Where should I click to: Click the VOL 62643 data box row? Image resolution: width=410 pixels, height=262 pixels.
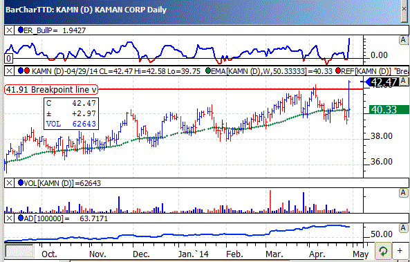(x=71, y=124)
